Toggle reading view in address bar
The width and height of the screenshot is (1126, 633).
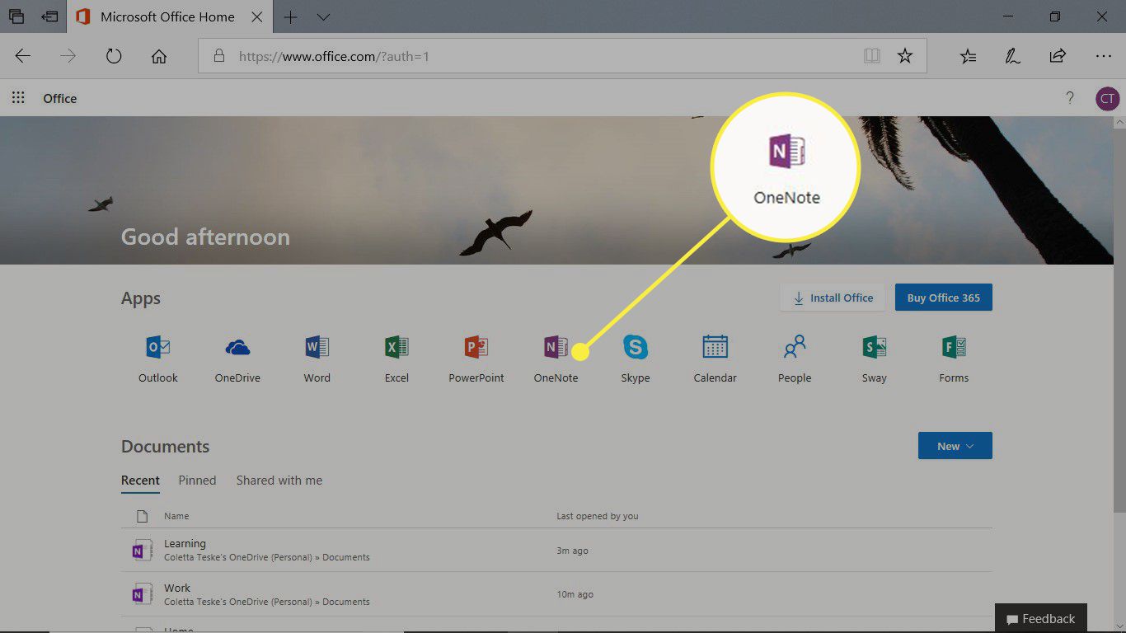click(x=871, y=56)
